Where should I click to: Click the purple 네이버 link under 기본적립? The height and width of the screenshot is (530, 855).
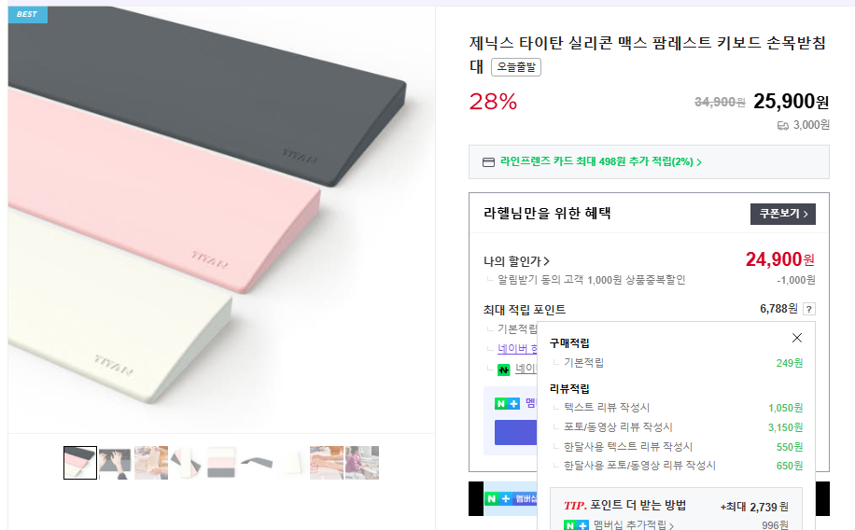518,349
